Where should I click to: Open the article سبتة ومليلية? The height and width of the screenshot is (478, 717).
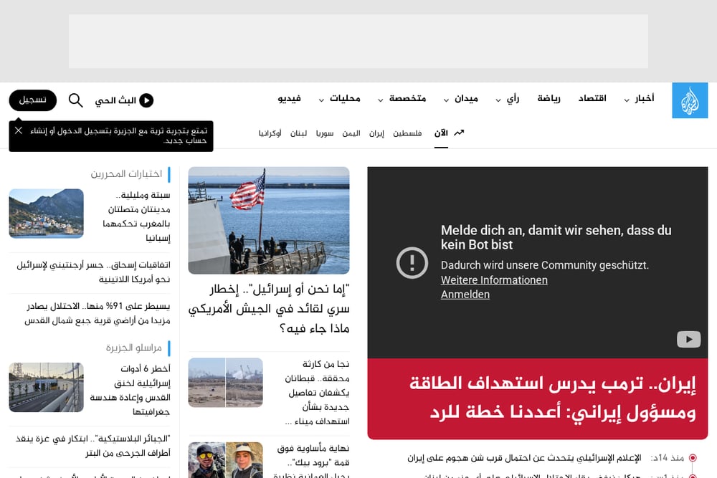click(136, 216)
